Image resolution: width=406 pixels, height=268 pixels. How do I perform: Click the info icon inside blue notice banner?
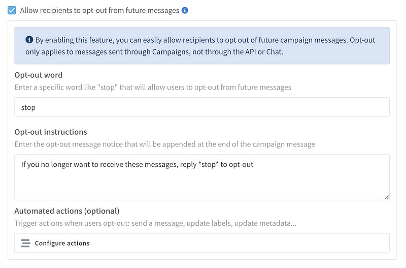(28, 40)
